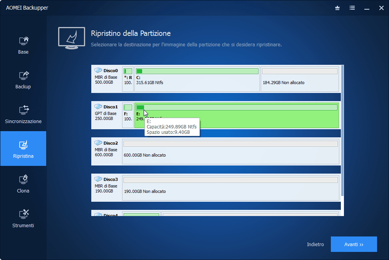Click the Disco1 disk icon
This screenshot has height=260, width=389.
coord(98,106)
